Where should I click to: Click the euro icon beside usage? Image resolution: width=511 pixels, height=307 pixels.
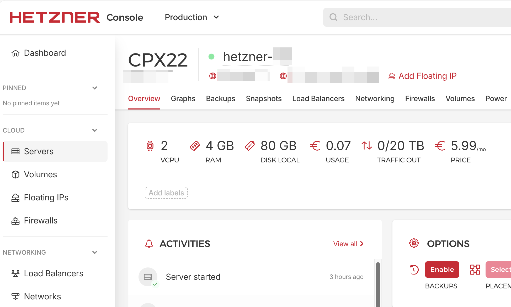click(x=315, y=146)
